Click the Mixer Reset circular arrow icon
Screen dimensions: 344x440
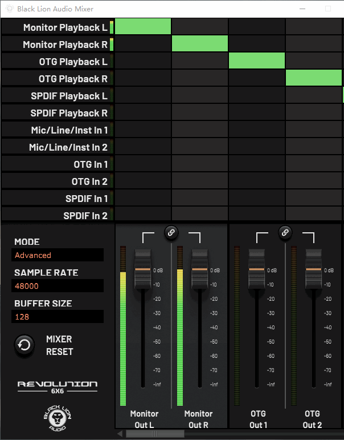click(24, 345)
